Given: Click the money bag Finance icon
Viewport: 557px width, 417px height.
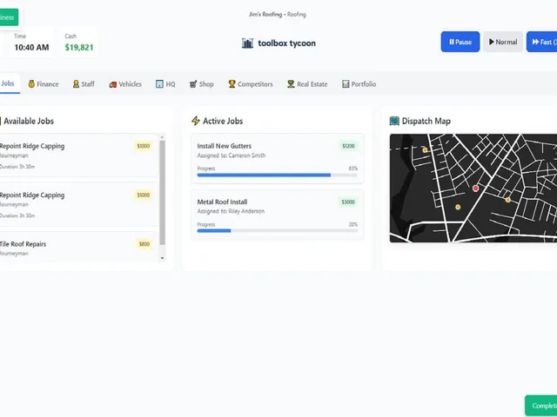Looking at the screenshot, I should (x=31, y=84).
